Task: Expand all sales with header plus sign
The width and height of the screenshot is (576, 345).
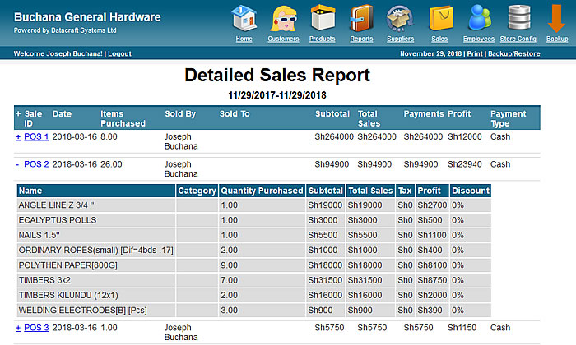Action: [18, 113]
